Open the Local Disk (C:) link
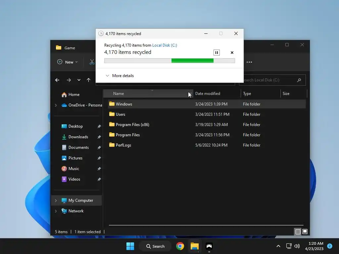Screen dimensions: 339x254 click(x=165, y=45)
